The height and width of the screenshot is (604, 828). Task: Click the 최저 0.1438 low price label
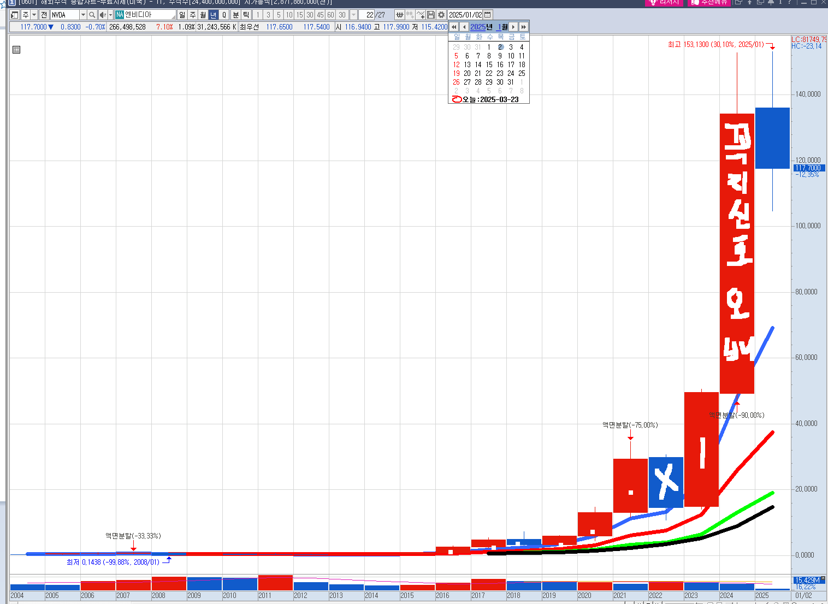(x=113, y=562)
